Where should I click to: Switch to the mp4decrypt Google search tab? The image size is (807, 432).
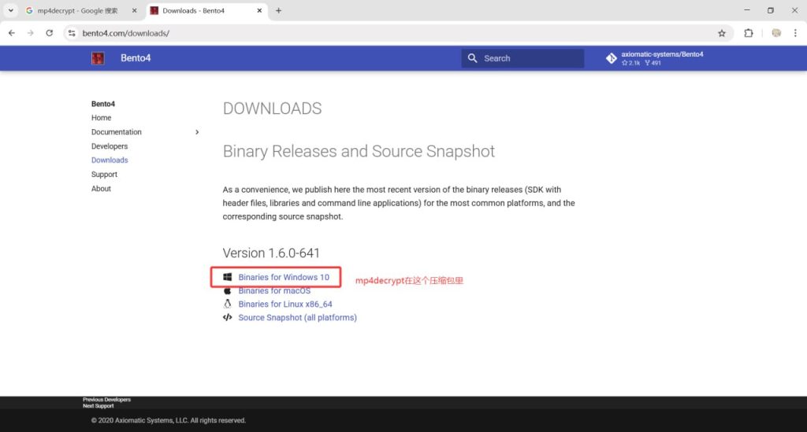(x=77, y=10)
